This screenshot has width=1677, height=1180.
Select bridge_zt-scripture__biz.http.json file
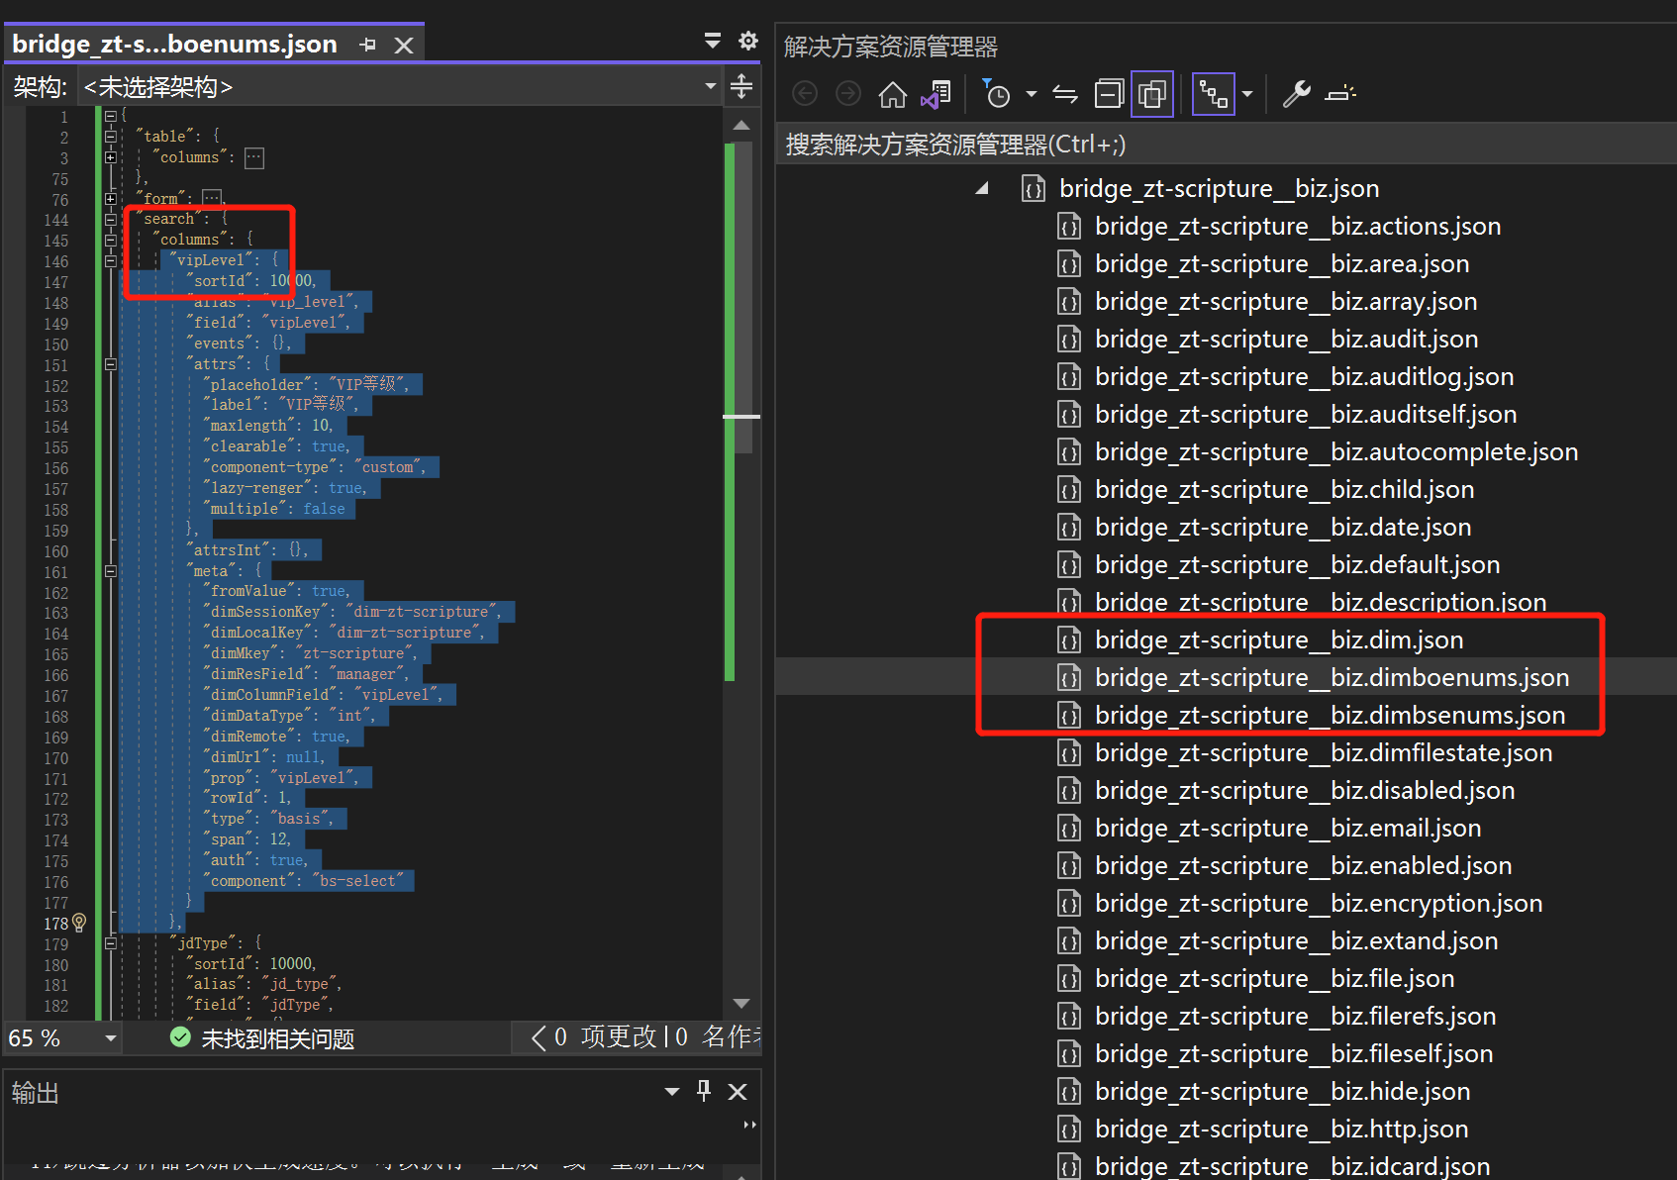1281,1129
